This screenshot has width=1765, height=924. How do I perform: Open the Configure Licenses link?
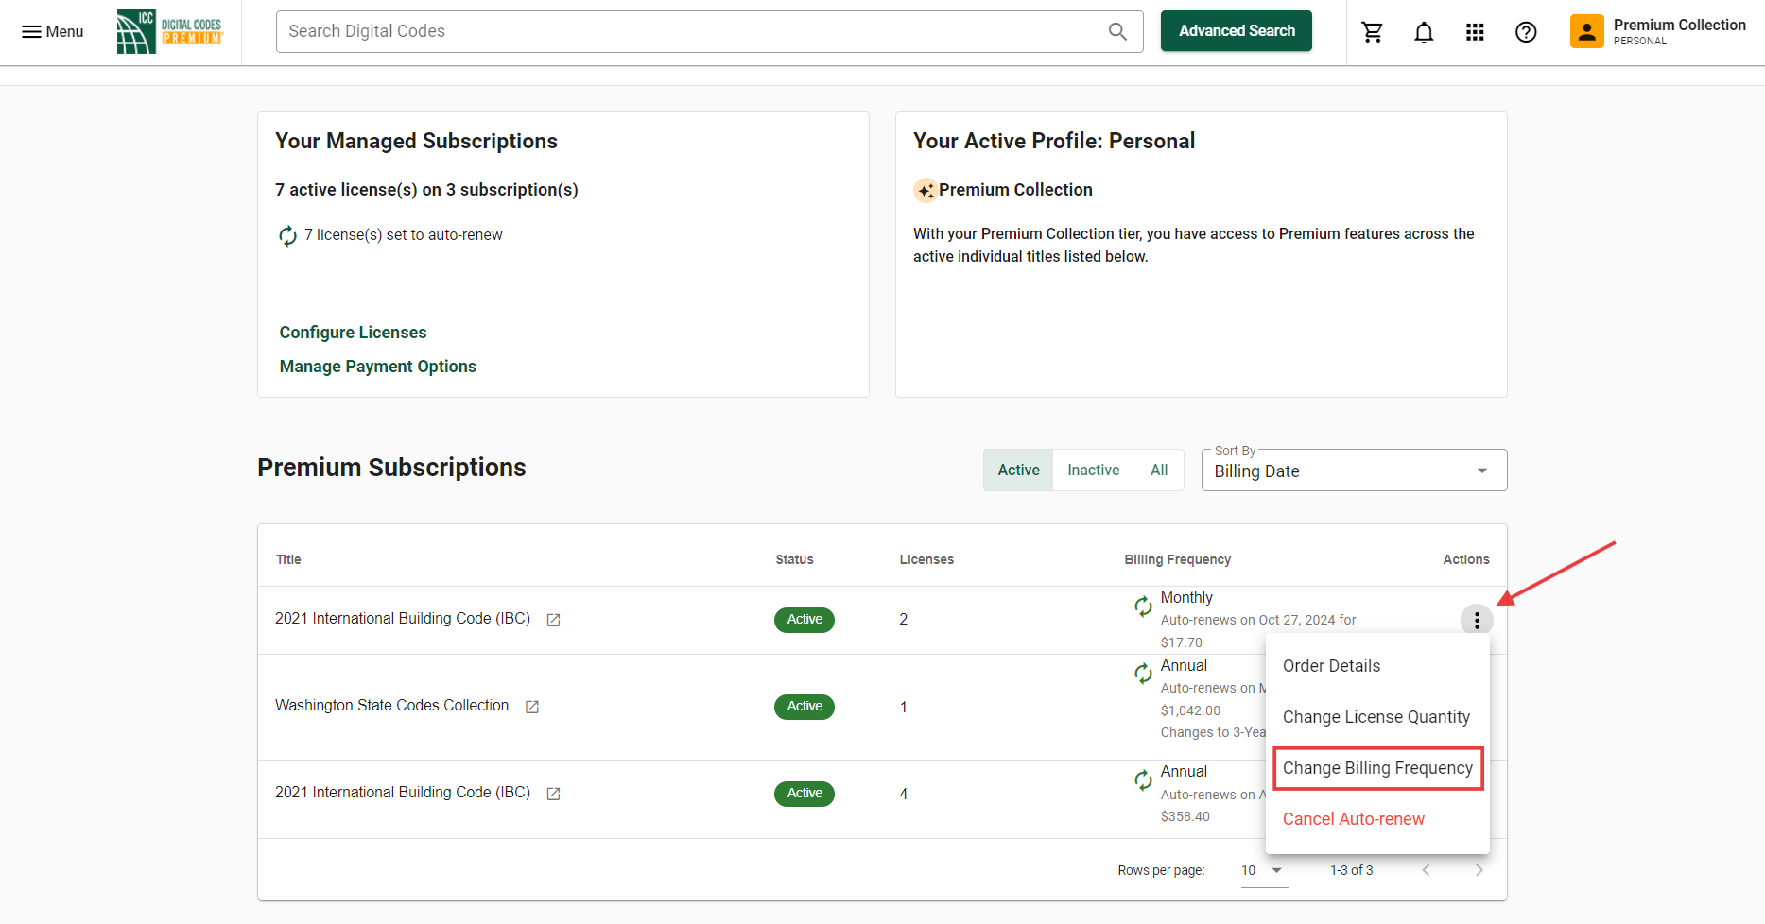[353, 333]
